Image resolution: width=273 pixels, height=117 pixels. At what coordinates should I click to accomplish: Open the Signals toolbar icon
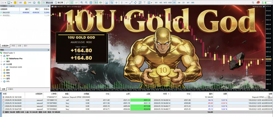30,3
